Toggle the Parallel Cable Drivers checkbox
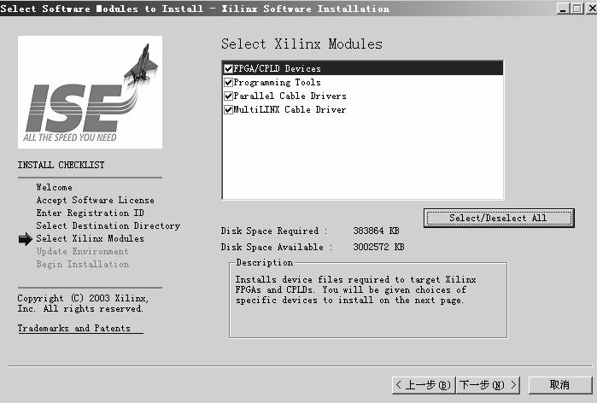 point(228,96)
